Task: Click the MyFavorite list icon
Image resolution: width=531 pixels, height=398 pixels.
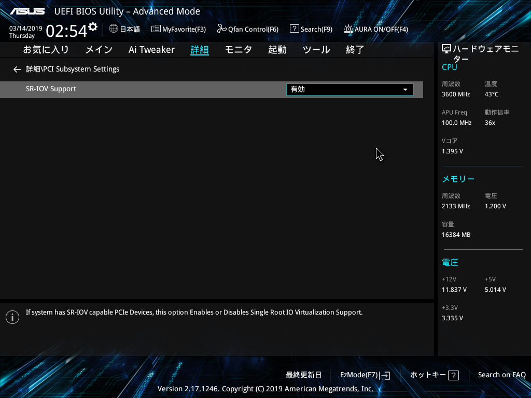Action: pyautogui.click(x=156, y=29)
